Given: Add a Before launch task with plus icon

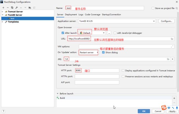Looking at the screenshot, I should [174, 98].
